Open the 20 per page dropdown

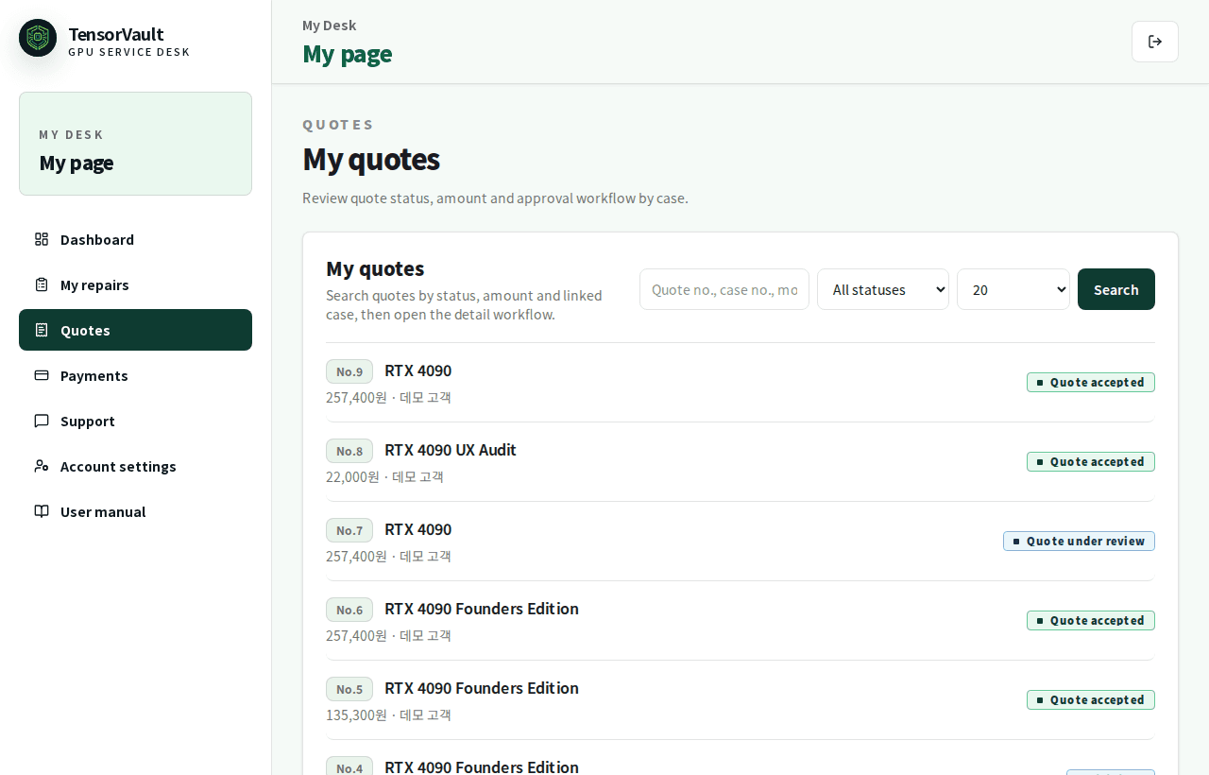(x=1013, y=289)
